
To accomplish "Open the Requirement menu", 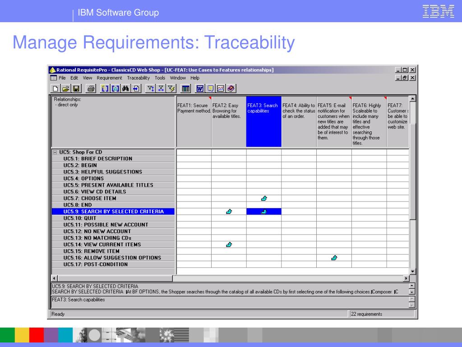I will click(x=109, y=78).
